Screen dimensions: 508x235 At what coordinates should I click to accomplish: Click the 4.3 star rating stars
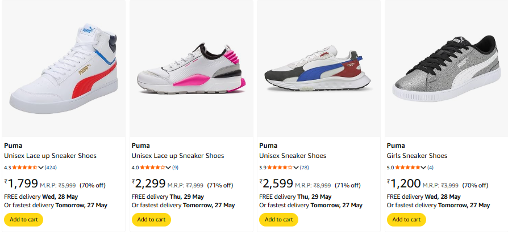pos(24,168)
